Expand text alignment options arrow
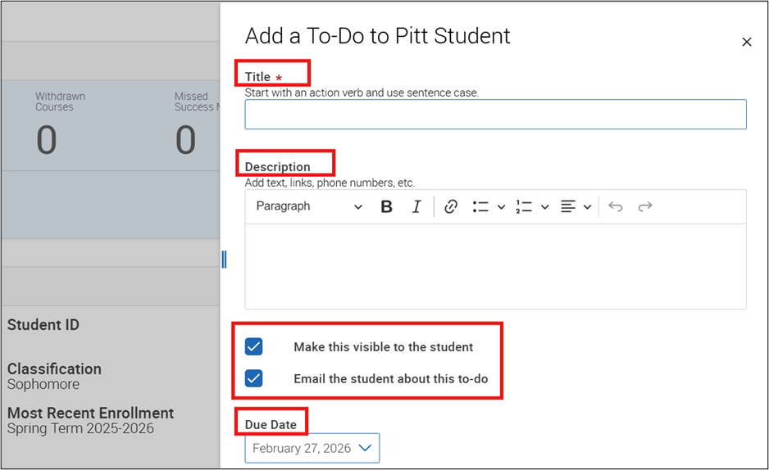 [x=587, y=207]
